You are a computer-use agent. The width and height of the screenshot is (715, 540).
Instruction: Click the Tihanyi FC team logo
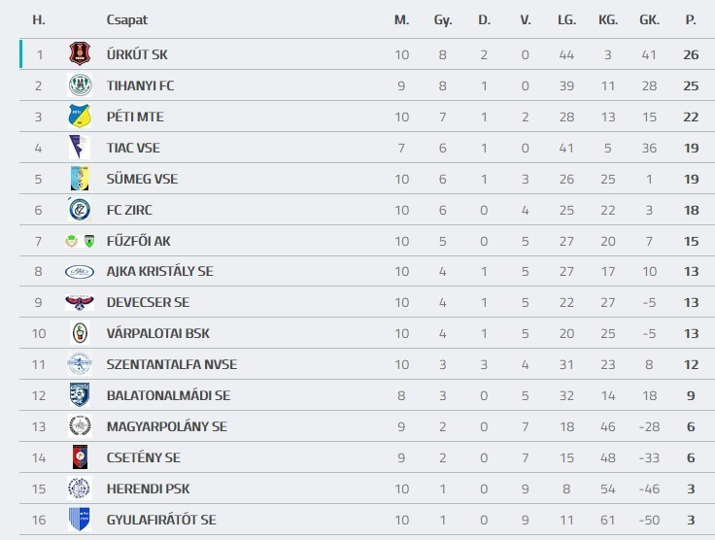pos(79,85)
